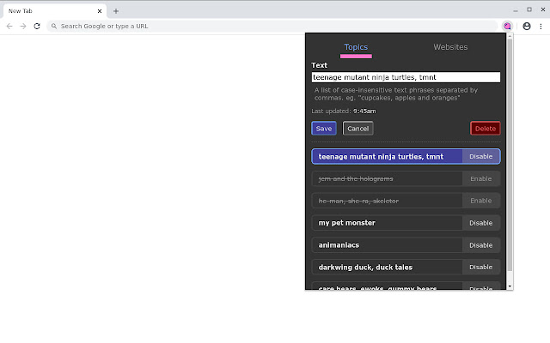Click the popup vertical scrollbar thumb

(510, 155)
